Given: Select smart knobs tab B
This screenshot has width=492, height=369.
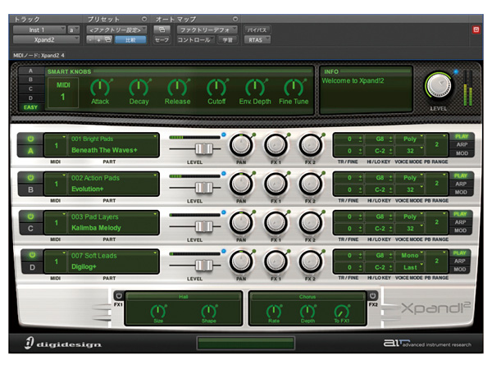Looking at the screenshot, I should 31,80.
